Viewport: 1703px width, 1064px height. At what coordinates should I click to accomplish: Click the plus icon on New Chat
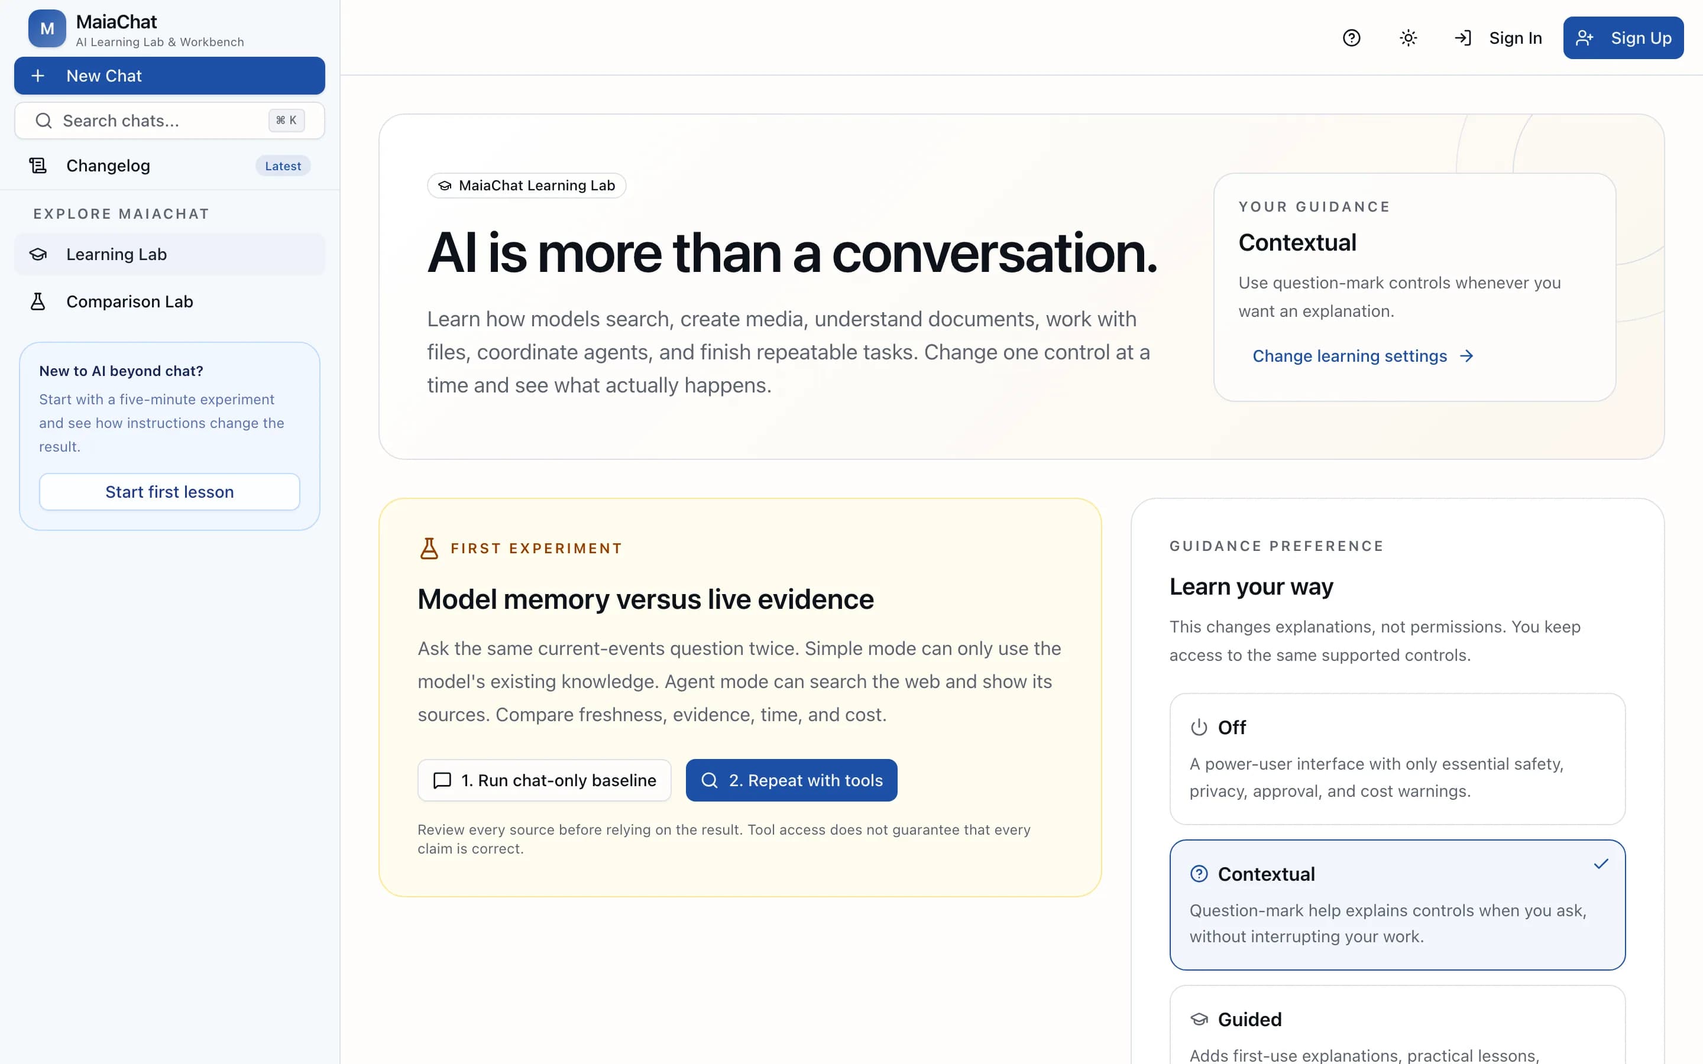(38, 75)
